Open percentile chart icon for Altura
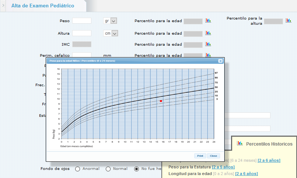 pyautogui.click(x=208, y=33)
